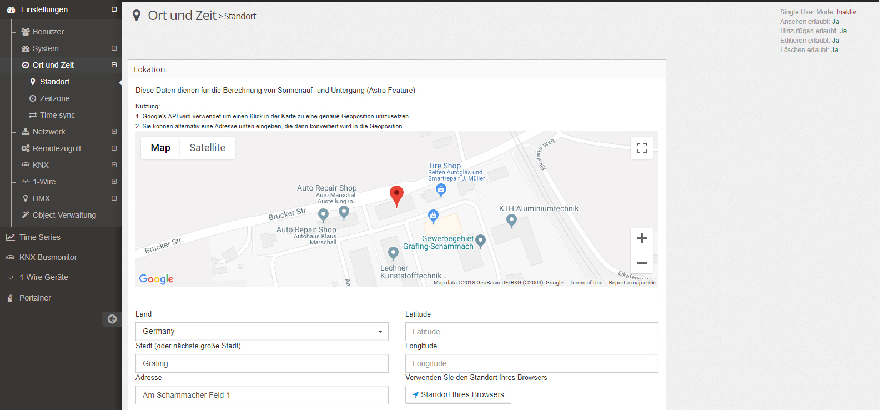Collapse the Ort und Zeit submenu
Image resolution: width=880 pixels, height=410 pixels.
point(114,65)
